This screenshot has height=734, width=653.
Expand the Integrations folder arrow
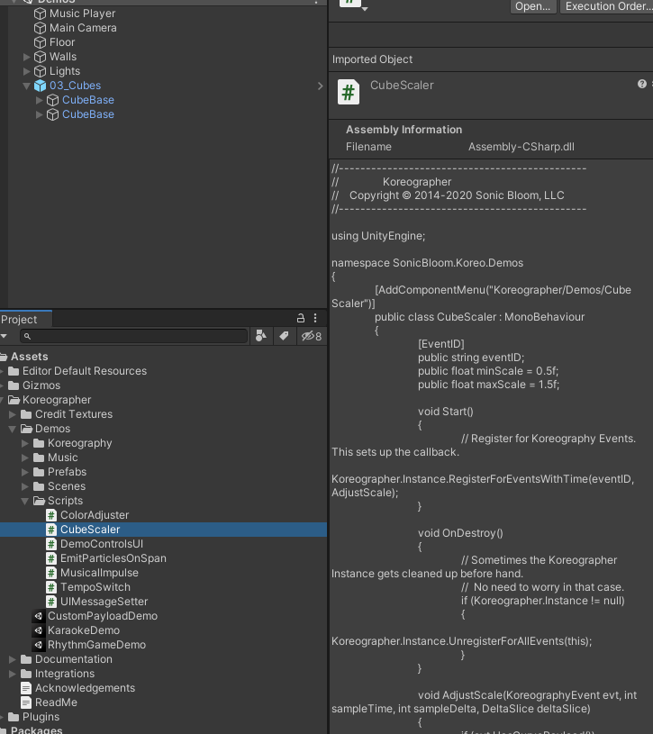[x=13, y=674]
